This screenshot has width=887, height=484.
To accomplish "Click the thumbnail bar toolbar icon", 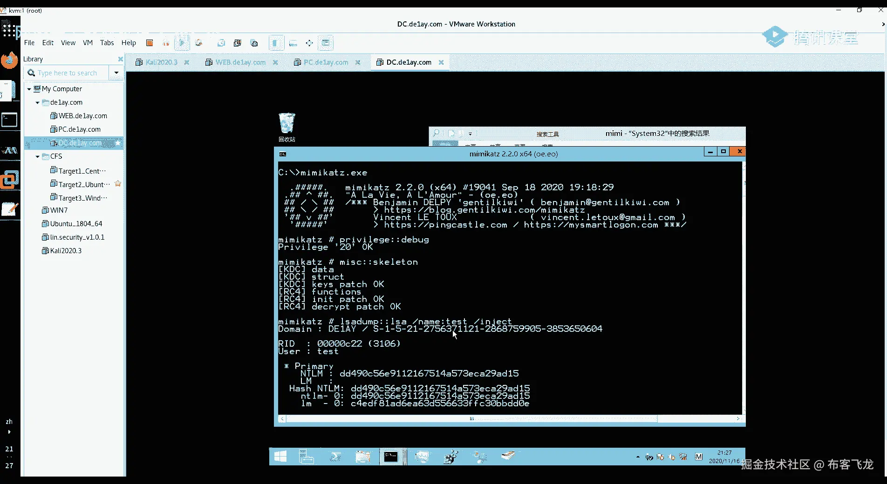I will tap(293, 43).
